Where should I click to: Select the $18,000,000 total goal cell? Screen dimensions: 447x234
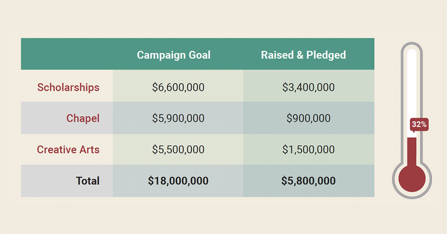[178, 181]
